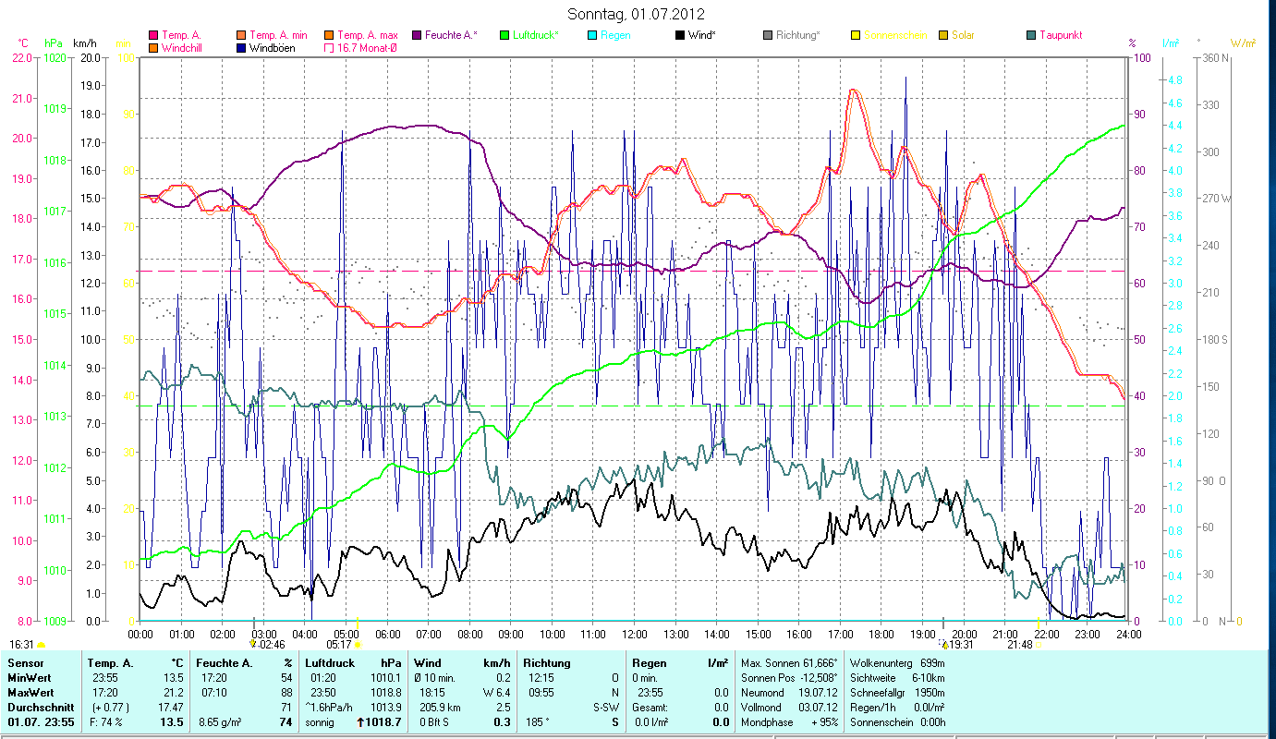Click the S-SW average direction value

pyautogui.click(x=604, y=707)
